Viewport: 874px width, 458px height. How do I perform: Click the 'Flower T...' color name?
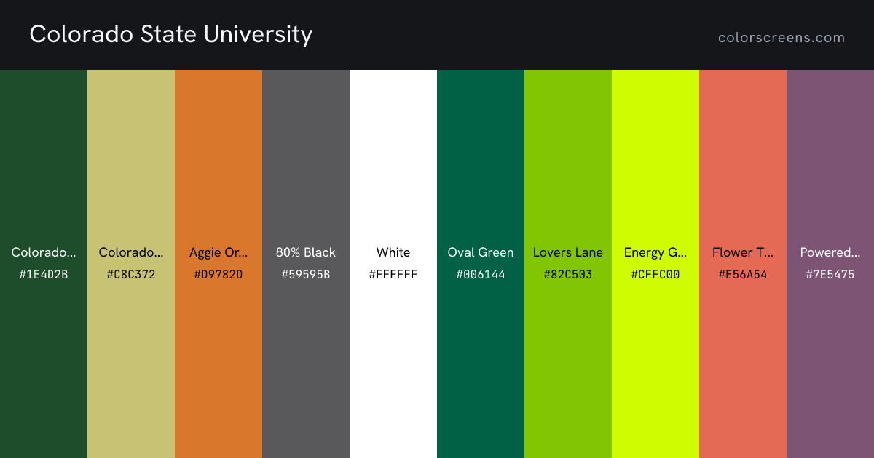coord(743,252)
